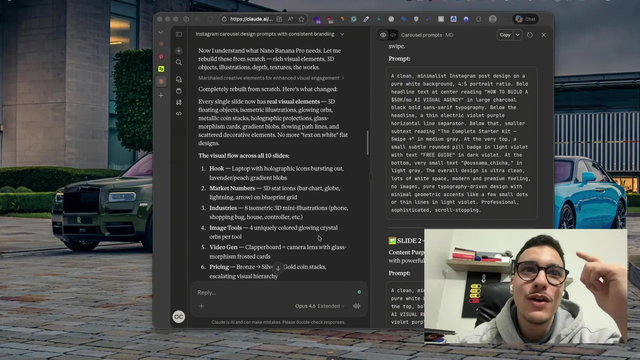Open the Chats list icon in sidebar
This screenshot has width=640, height=360.
point(178,79)
